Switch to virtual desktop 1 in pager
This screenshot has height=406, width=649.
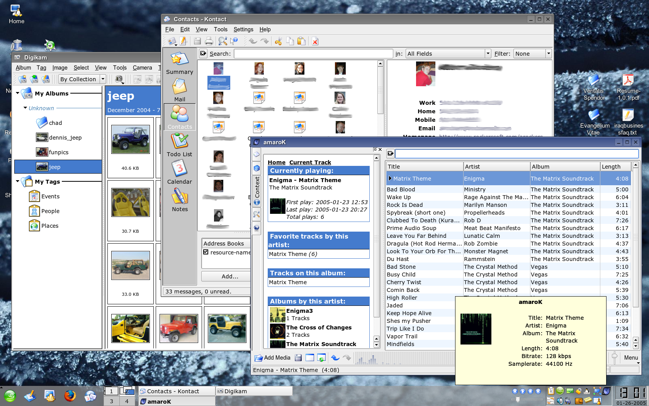coord(111,391)
